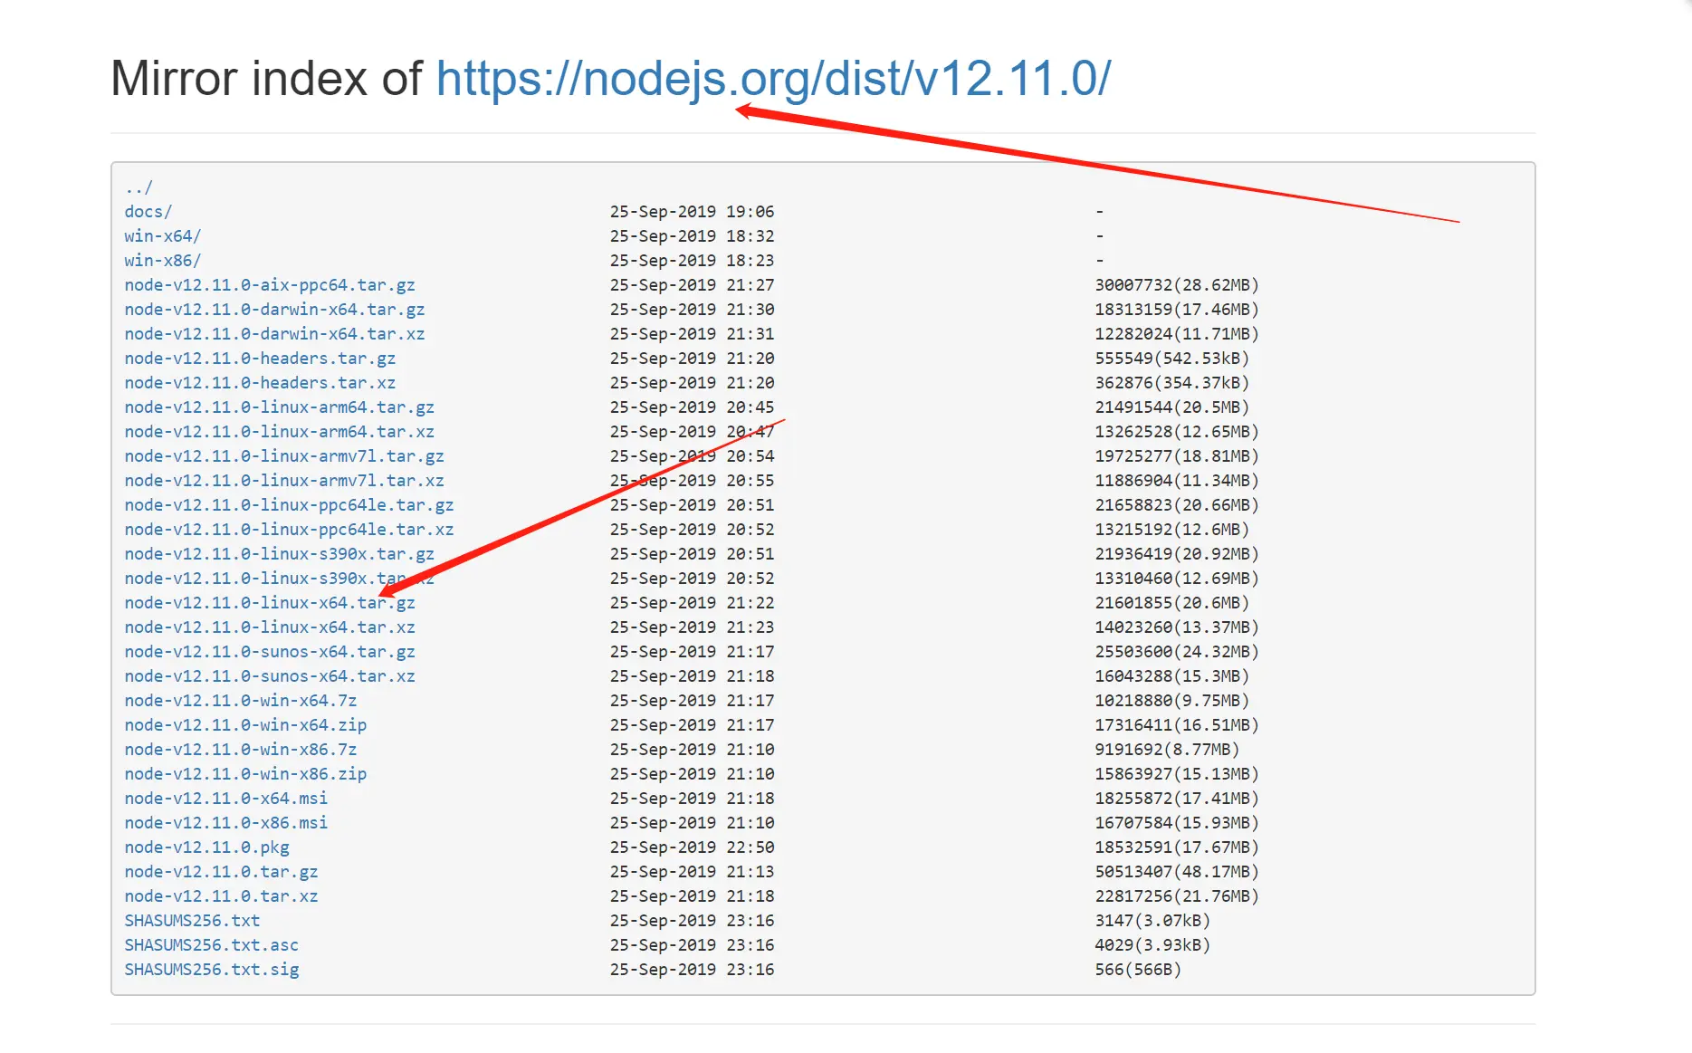This screenshot has width=1692, height=1053.
Task: Download the node-v12.11.0-x64.msi installer
Action: click(x=226, y=799)
